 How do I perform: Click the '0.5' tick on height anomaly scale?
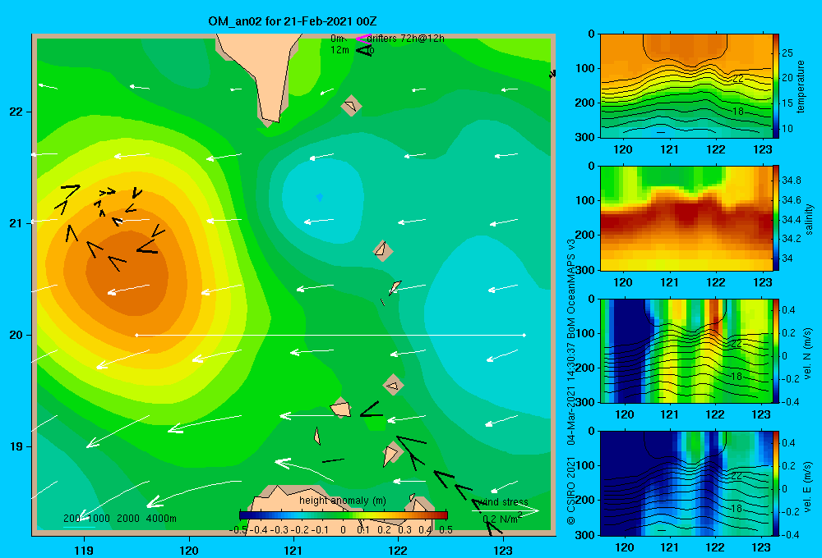[446, 530]
